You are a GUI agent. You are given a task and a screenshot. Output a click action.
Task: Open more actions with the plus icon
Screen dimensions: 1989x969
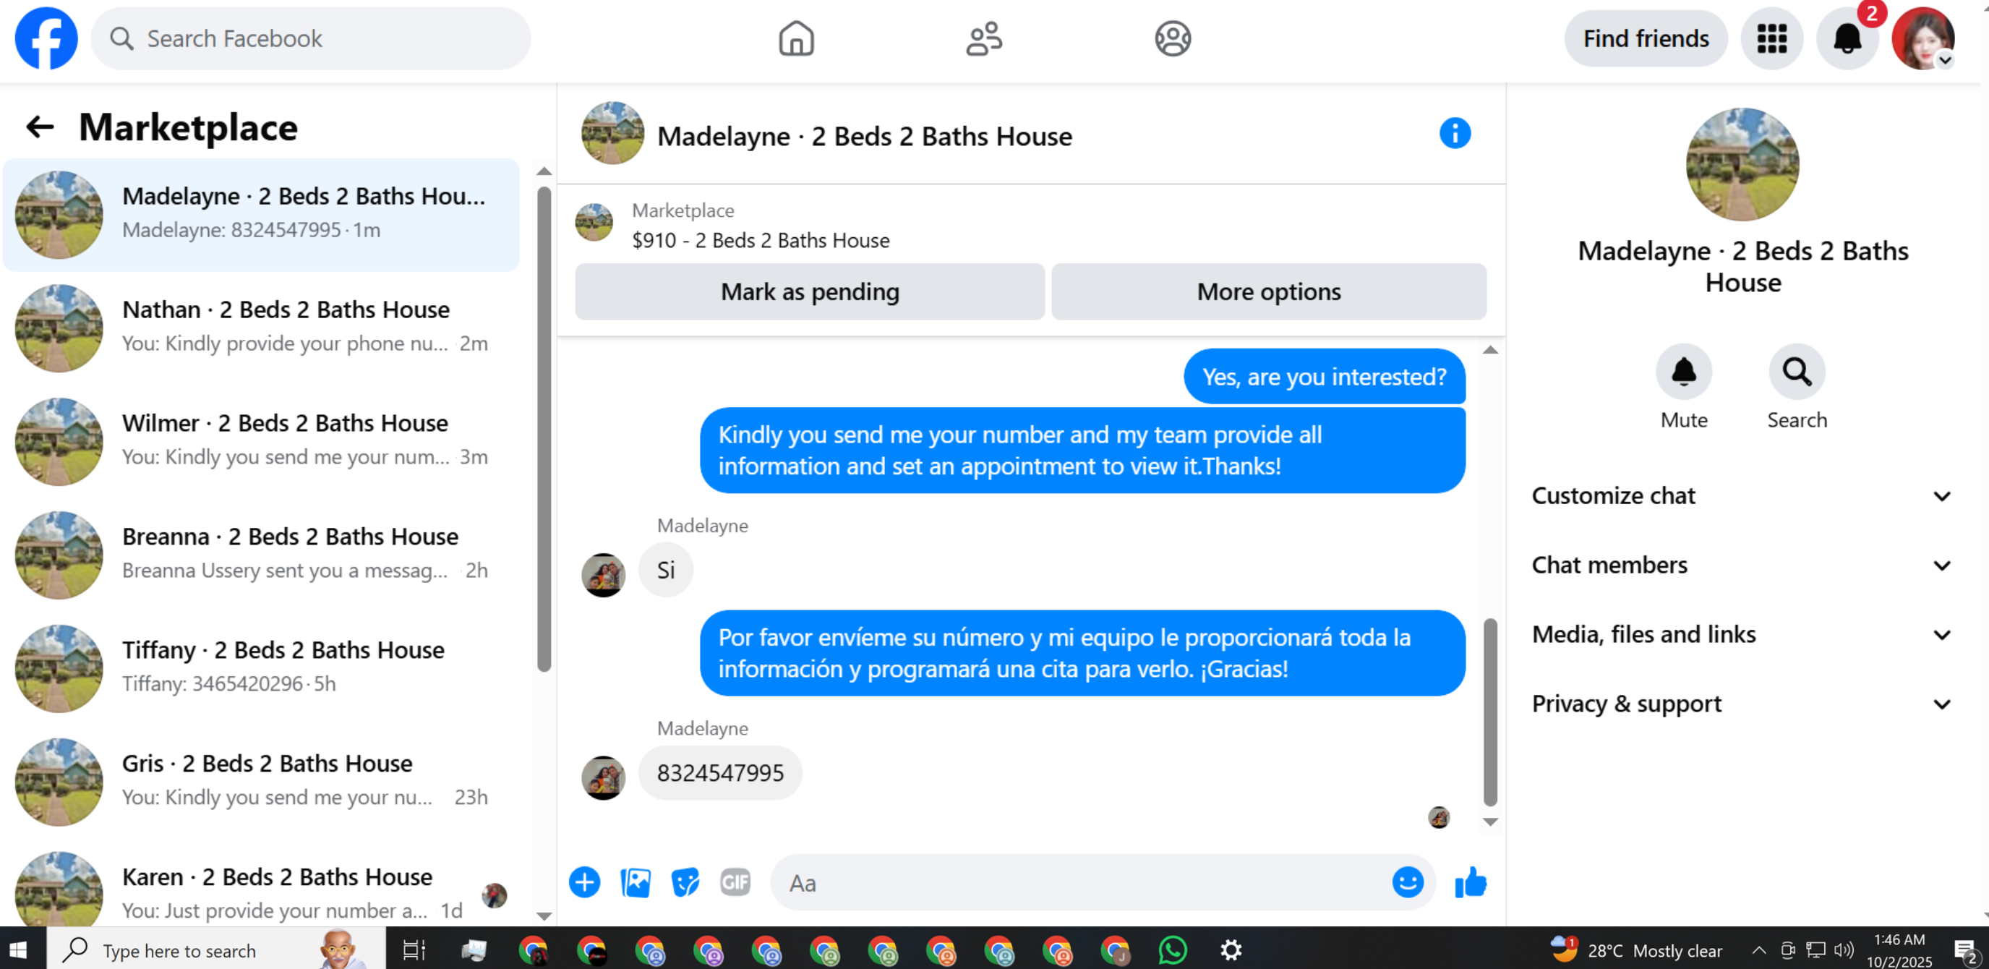point(584,882)
